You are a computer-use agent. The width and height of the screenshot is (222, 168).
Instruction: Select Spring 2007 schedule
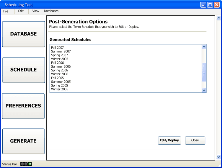coord(59,55)
